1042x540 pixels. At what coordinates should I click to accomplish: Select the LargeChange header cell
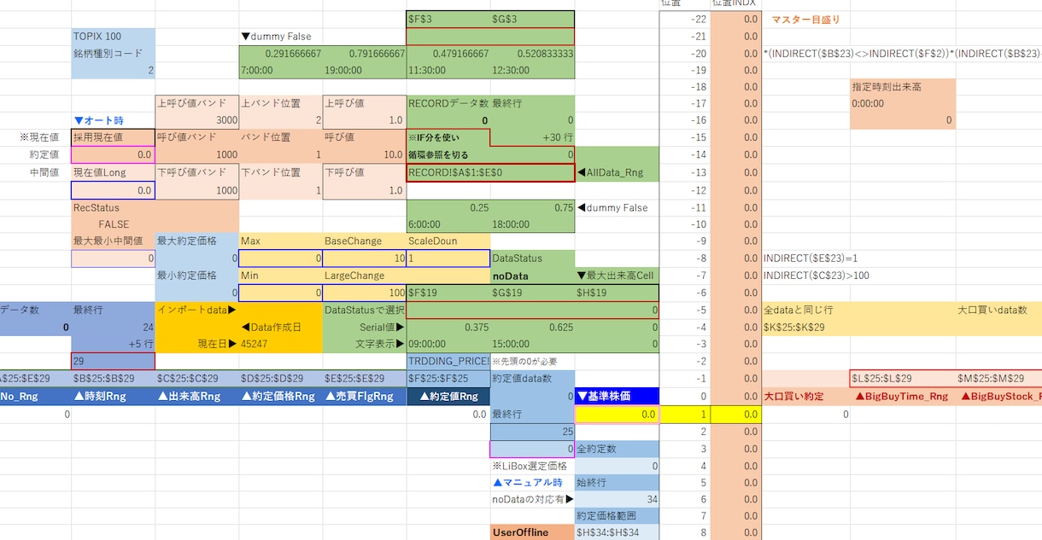click(364, 276)
